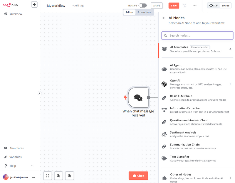The height and width of the screenshot is (183, 235).
Task: Click the Sentiment Analysis scales icon
Action: point(164,134)
